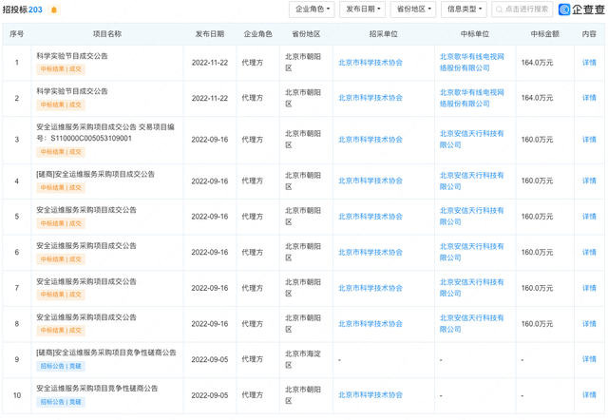Screen dimensions: 608x420
Task: Select date 2022-09-05 in row 9
Action: coord(210,360)
